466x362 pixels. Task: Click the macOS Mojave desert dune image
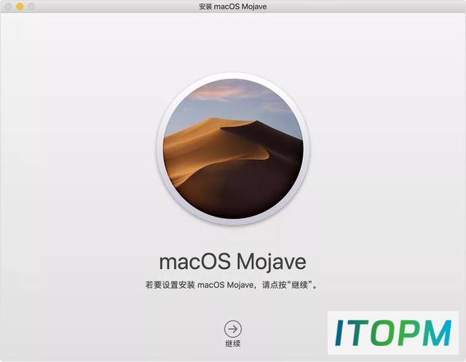(233, 148)
